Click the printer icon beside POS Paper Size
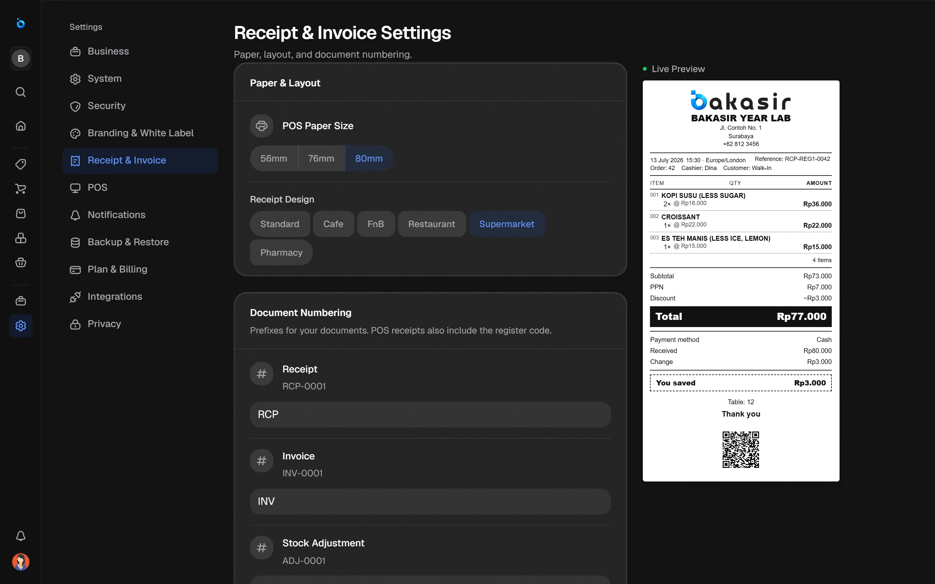The image size is (935, 584). 262,126
